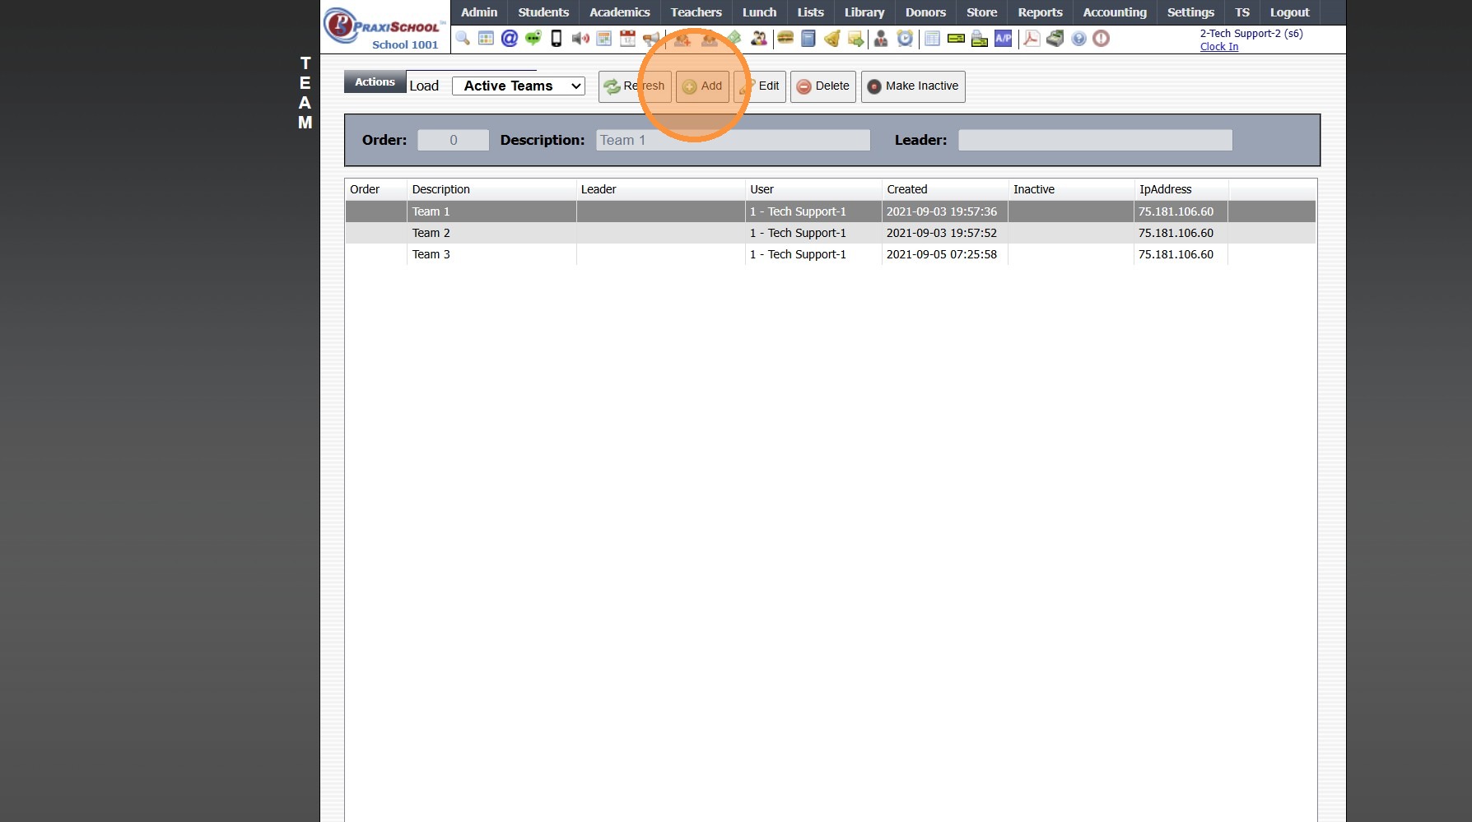This screenshot has width=1472, height=822.
Task: Click the Order input field
Action: click(x=454, y=140)
